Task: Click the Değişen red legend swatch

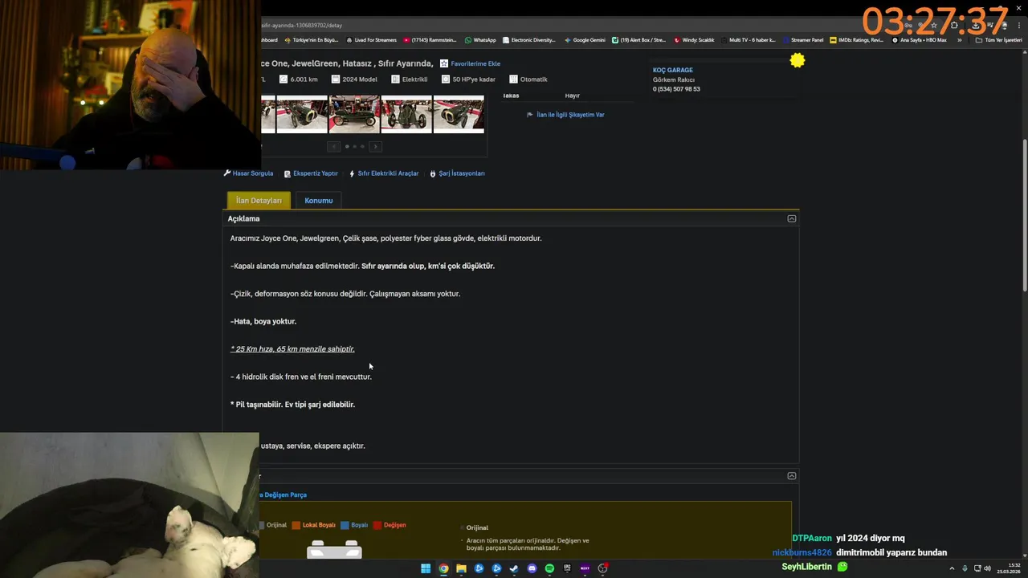Action: click(377, 525)
